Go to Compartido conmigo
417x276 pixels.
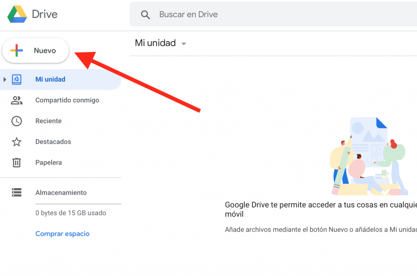61,100
